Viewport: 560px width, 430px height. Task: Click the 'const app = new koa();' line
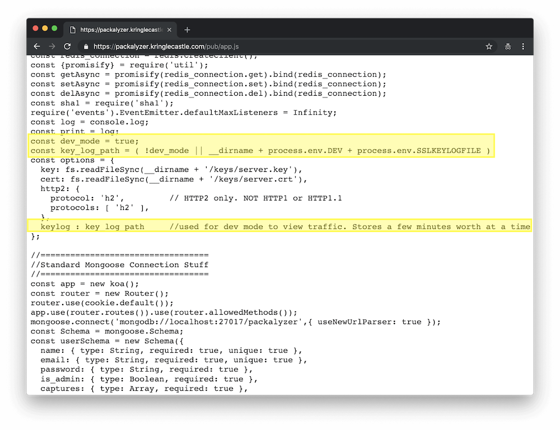pyautogui.click(x=85, y=284)
